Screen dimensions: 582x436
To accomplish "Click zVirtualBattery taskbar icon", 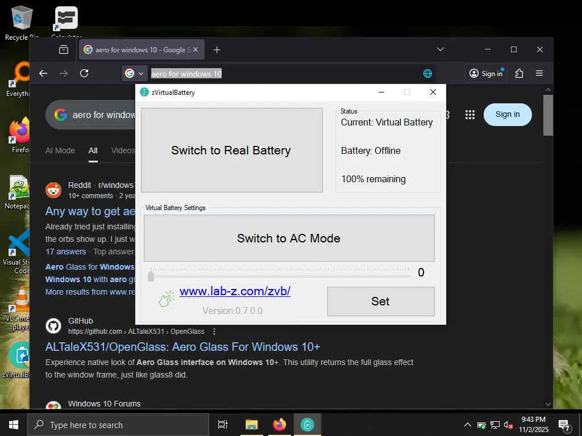I will pyautogui.click(x=307, y=425).
